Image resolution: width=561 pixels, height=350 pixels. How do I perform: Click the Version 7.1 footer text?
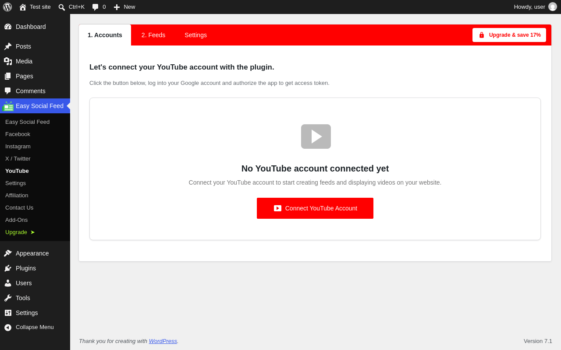tap(538, 341)
